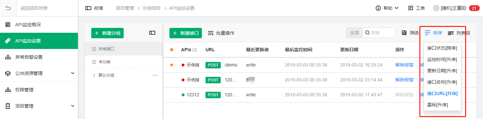This screenshot has height=119, width=483.
Task: Toggle the 排序 sort menu
Action: pyautogui.click(x=433, y=33)
